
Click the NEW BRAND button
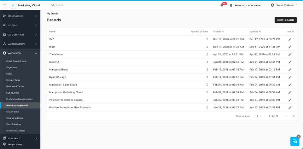tap(285, 20)
